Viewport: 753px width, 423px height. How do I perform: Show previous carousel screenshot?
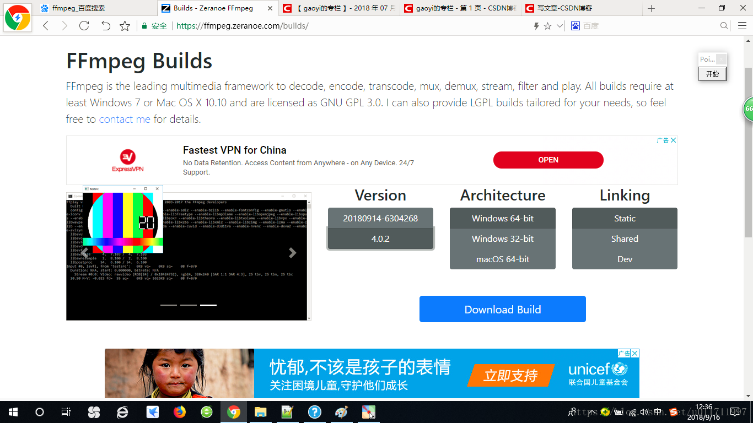click(x=85, y=252)
